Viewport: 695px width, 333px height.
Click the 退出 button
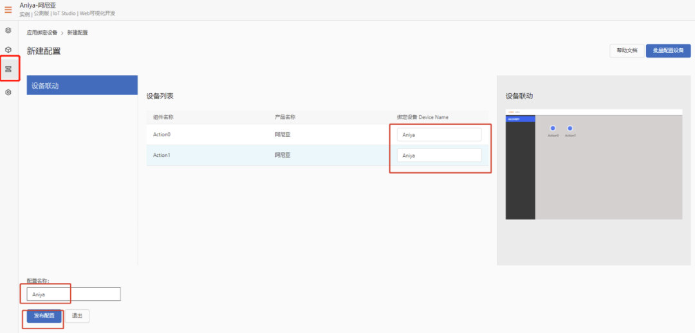[78, 316]
